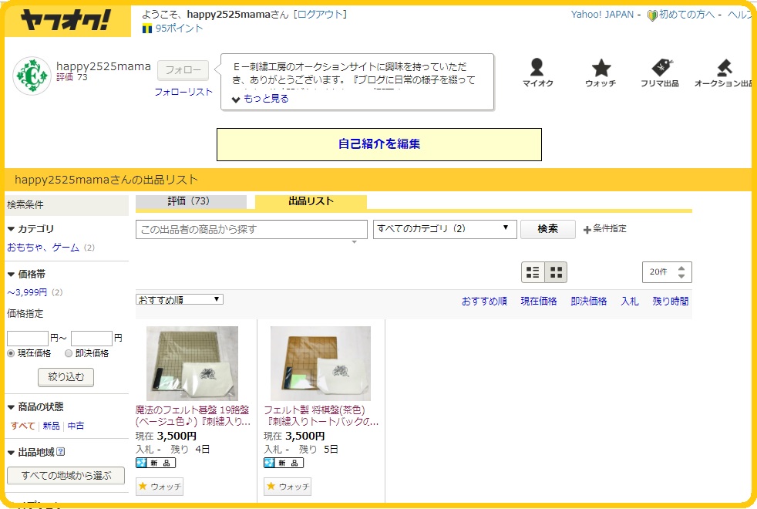Viewport: 757px width, 509px height.
Task: Select the 即決価格 radio button
Action: [x=69, y=353]
